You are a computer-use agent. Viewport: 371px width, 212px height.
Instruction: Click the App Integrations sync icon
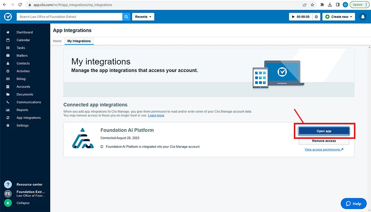pos(8,118)
